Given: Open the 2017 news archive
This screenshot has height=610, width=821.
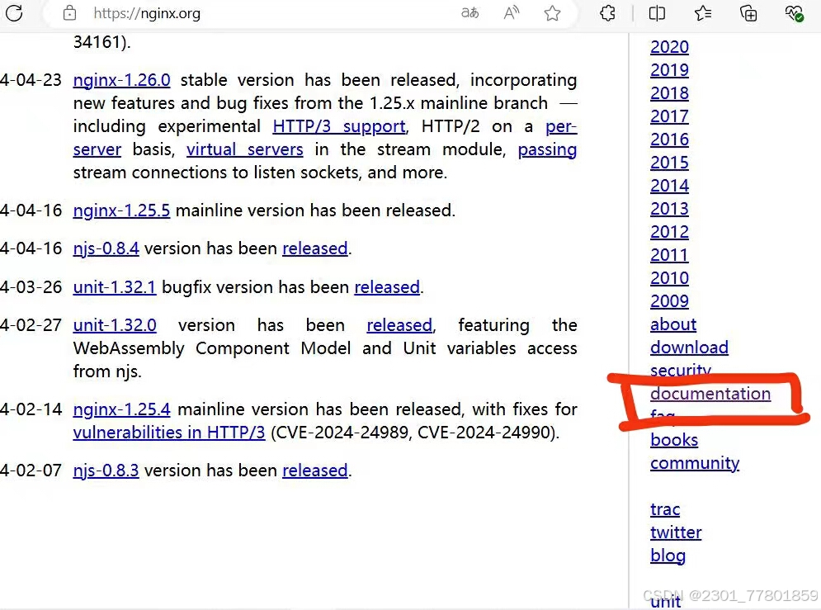Looking at the screenshot, I should pos(669,116).
